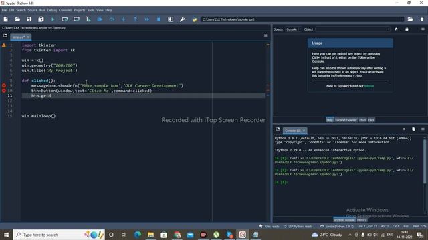428x240 pixels.
Task: Open the File menu
Action: coord(4,10)
